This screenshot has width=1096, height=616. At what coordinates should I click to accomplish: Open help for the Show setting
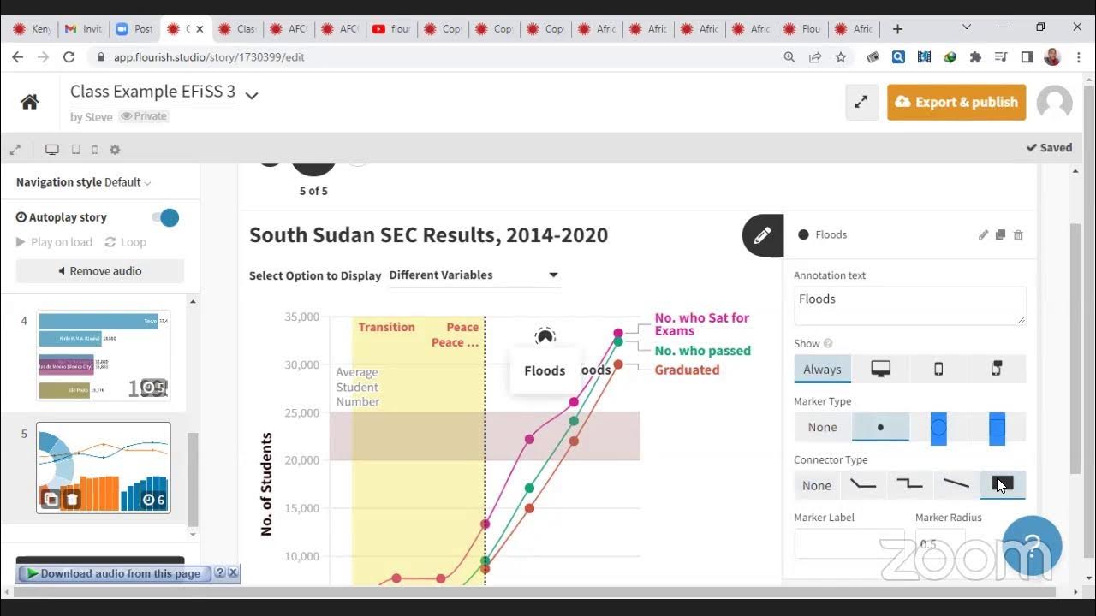tap(828, 344)
